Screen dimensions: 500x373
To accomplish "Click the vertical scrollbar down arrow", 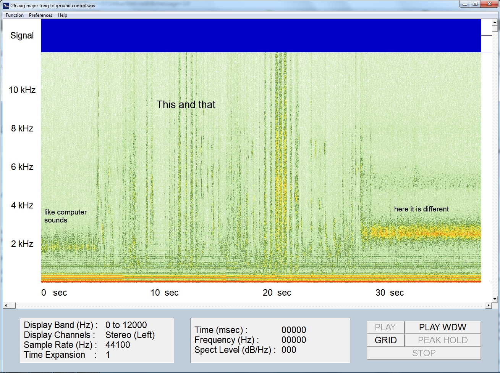I will (495, 299).
